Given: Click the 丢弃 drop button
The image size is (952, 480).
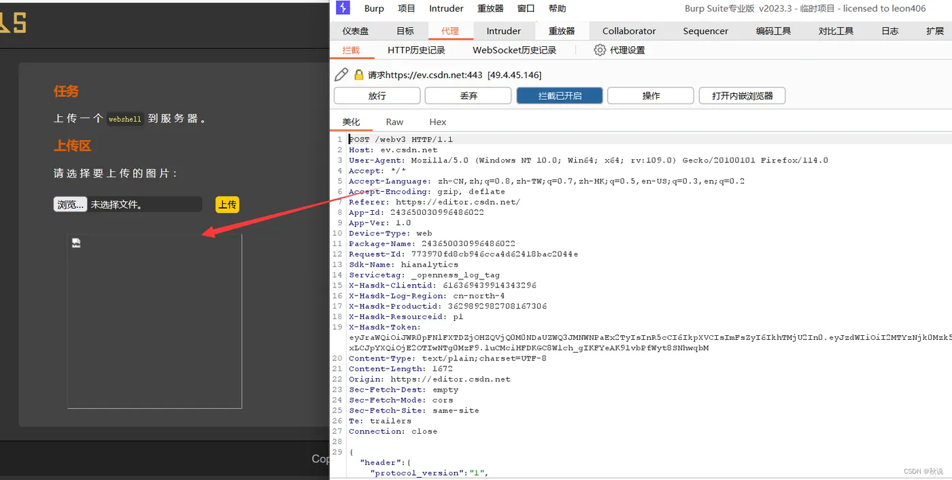Looking at the screenshot, I should click(469, 96).
